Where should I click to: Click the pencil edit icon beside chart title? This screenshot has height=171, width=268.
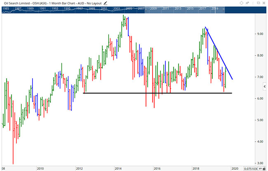coord(106,3)
